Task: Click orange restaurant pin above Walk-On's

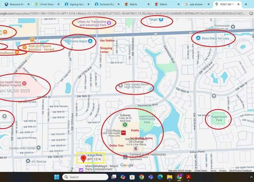Action: point(32,40)
